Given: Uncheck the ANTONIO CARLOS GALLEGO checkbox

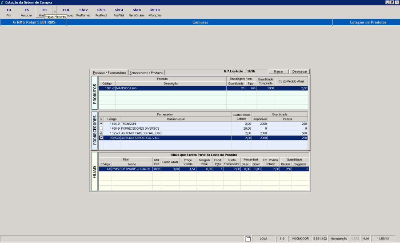Looking at the screenshot, I should click(x=101, y=133).
